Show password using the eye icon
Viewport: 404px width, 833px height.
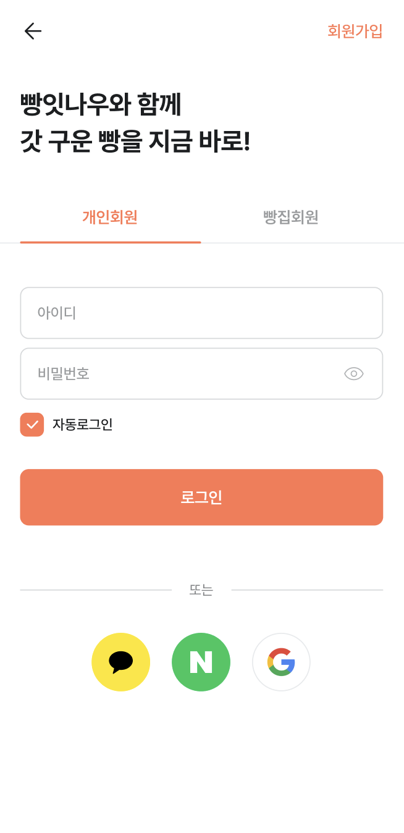pyautogui.click(x=353, y=373)
